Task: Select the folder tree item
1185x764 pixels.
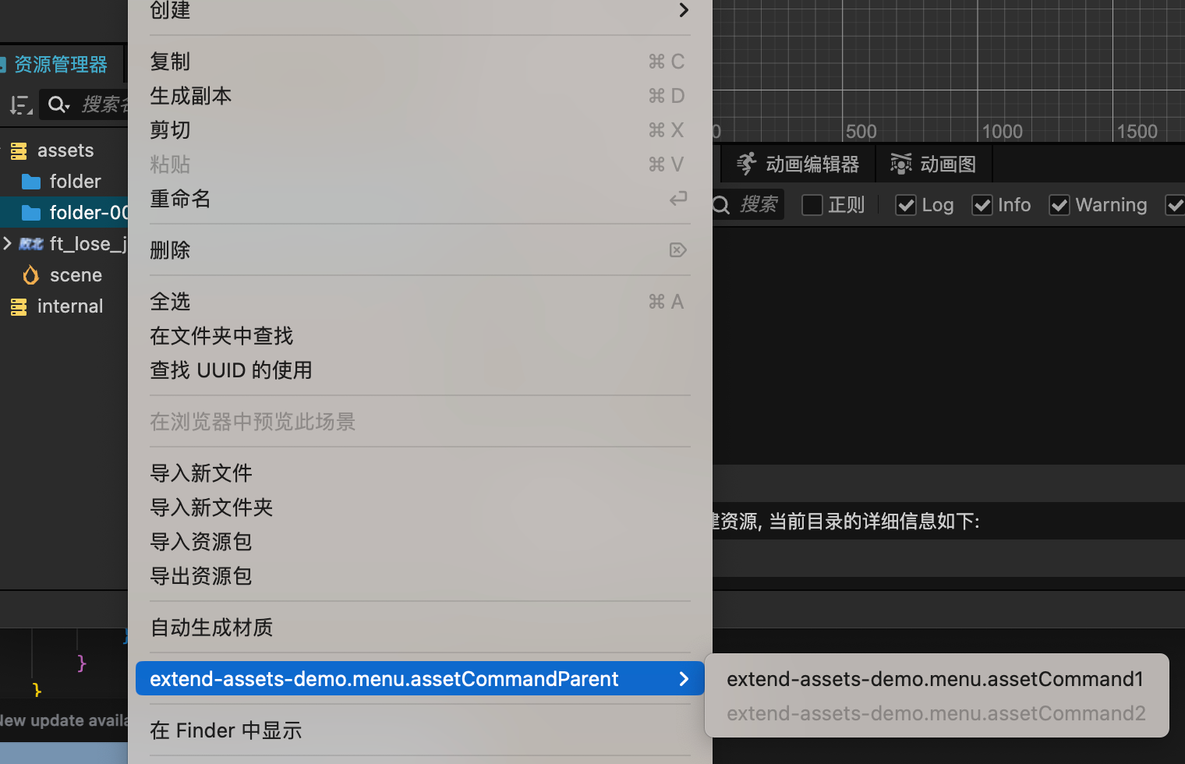Action: [x=64, y=182]
